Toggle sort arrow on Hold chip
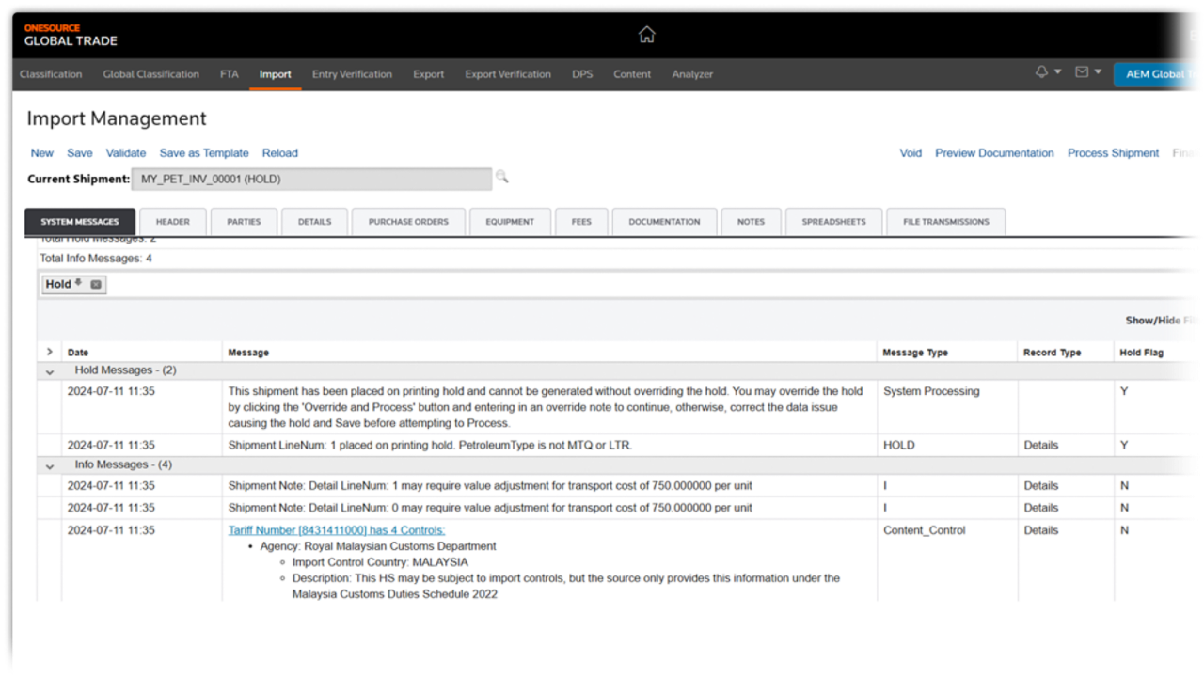Image resolution: width=1204 pixels, height=677 pixels. tap(79, 283)
